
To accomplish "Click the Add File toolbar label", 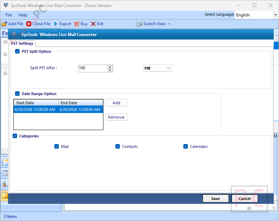I will tap(16, 24).
